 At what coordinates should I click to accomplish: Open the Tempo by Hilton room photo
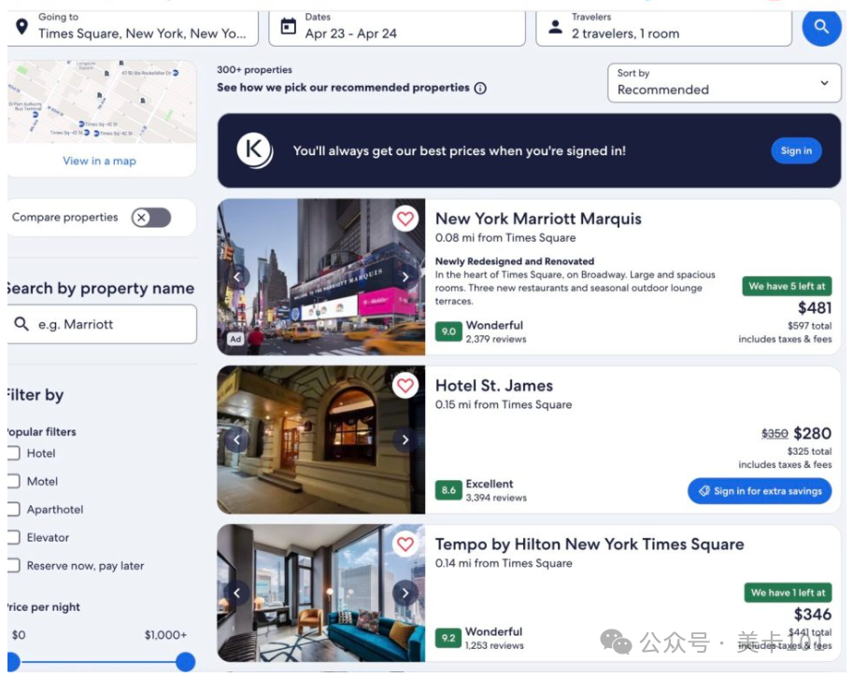(x=321, y=593)
